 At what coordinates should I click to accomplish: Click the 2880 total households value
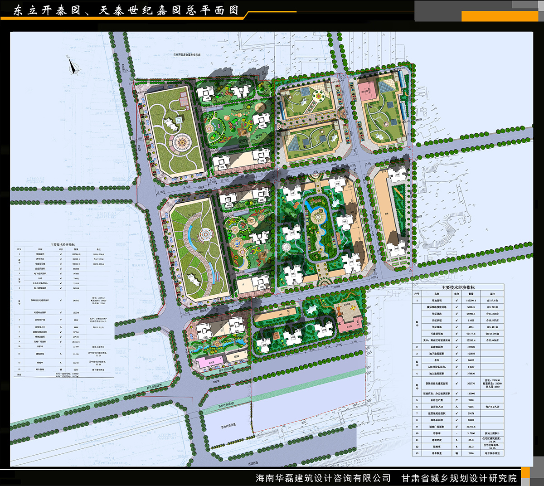coord(471,400)
